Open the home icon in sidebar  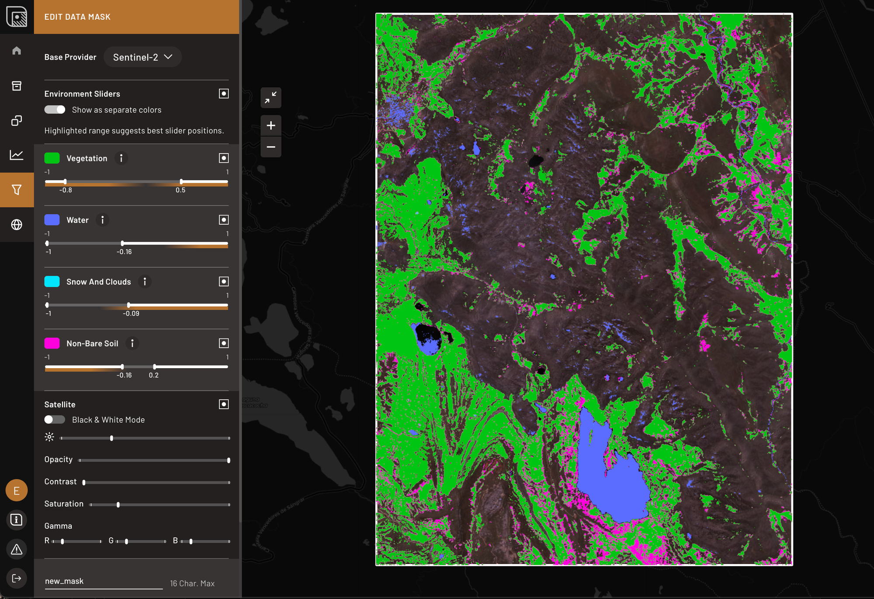(17, 51)
